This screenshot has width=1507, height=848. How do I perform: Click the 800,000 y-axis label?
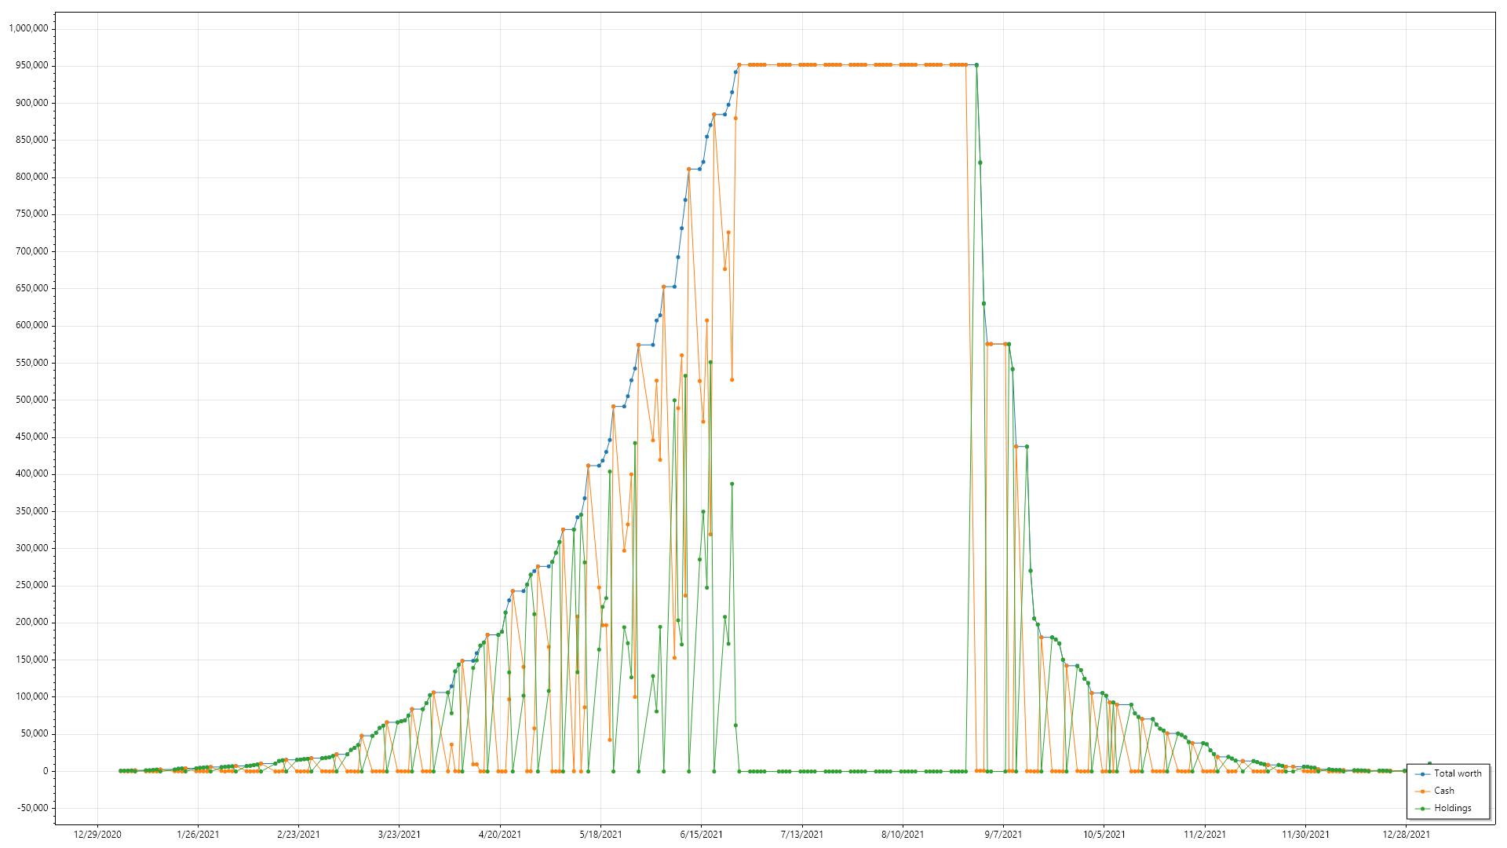(31, 177)
